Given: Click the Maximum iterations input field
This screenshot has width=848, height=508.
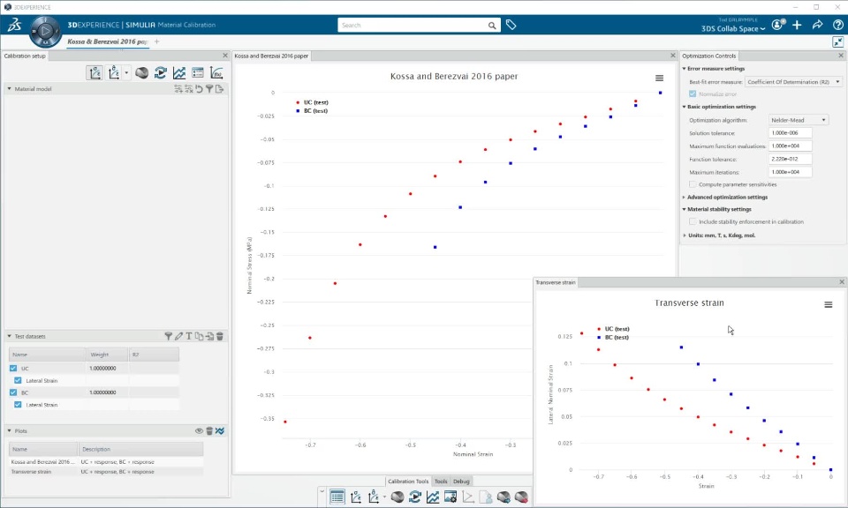Looking at the screenshot, I should pyautogui.click(x=790, y=172).
